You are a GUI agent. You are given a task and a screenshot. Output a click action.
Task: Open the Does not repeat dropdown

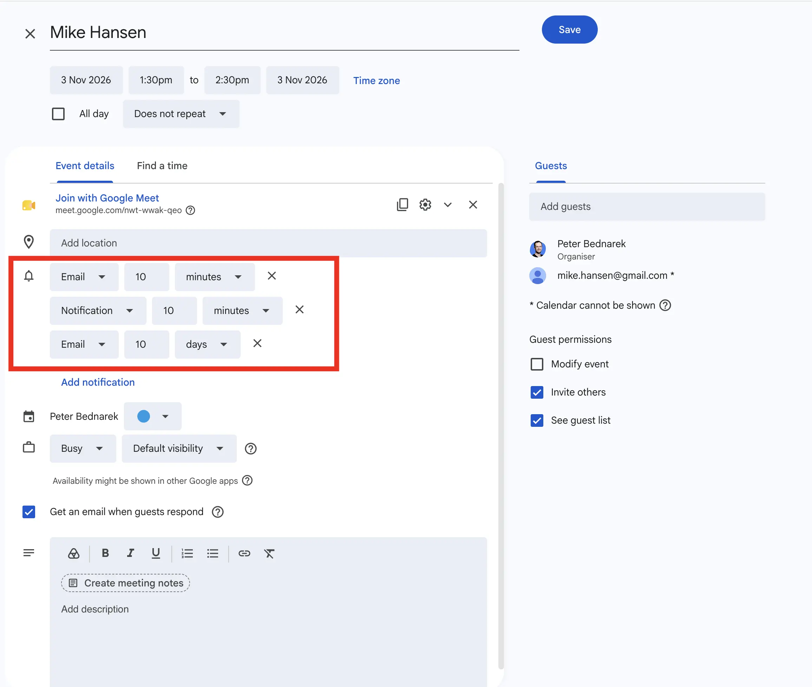click(181, 114)
